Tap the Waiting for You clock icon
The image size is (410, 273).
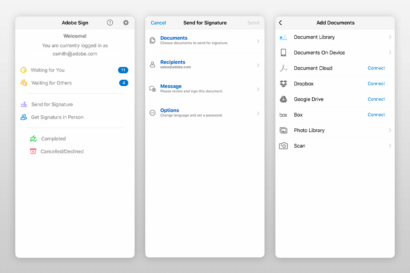[23, 70]
